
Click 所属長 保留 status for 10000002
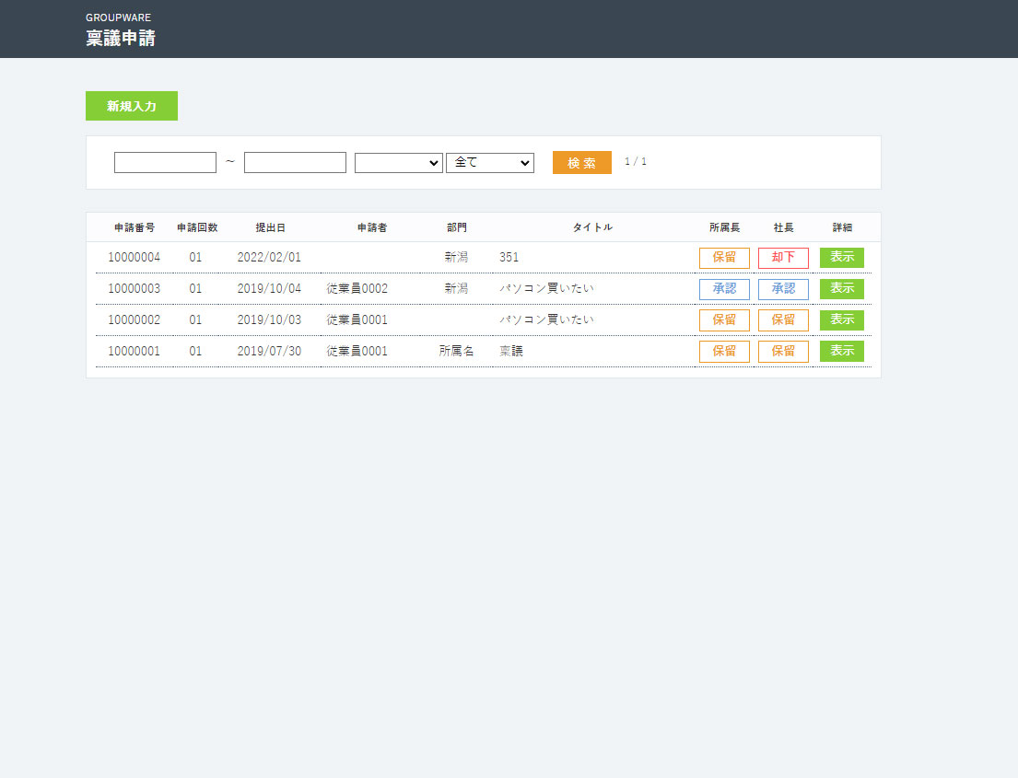point(724,320)
